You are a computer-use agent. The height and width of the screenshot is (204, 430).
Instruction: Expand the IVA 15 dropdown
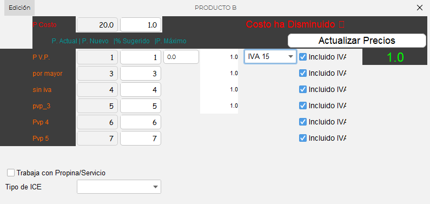coord(270,57)
